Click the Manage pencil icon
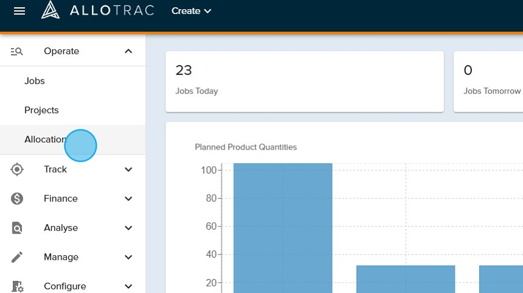This screenshot has width=523, height=293. [17, 257]
